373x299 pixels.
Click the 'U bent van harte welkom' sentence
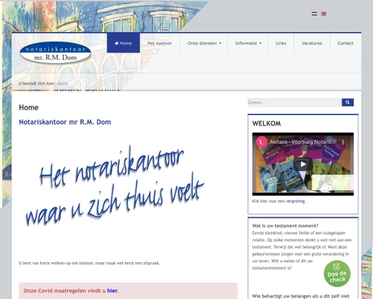(89, 263)
